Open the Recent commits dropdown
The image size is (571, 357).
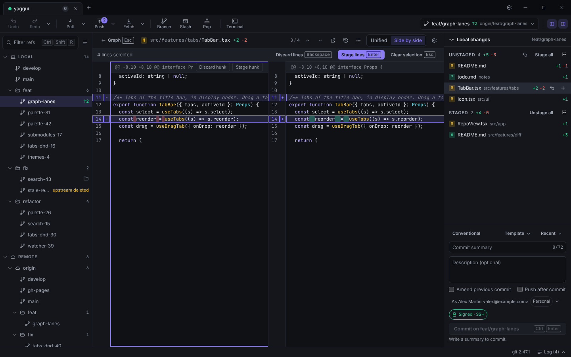[551, 233]
